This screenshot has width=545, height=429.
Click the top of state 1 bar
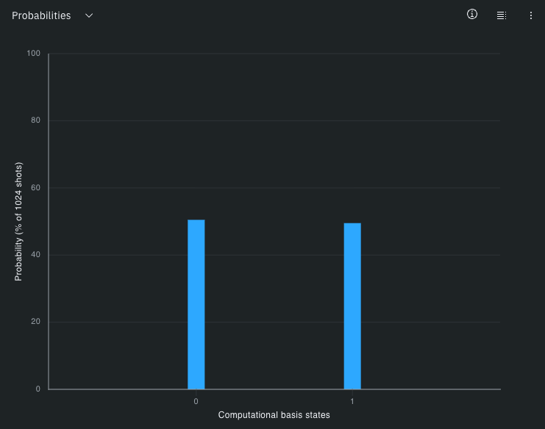click(352, 225)
